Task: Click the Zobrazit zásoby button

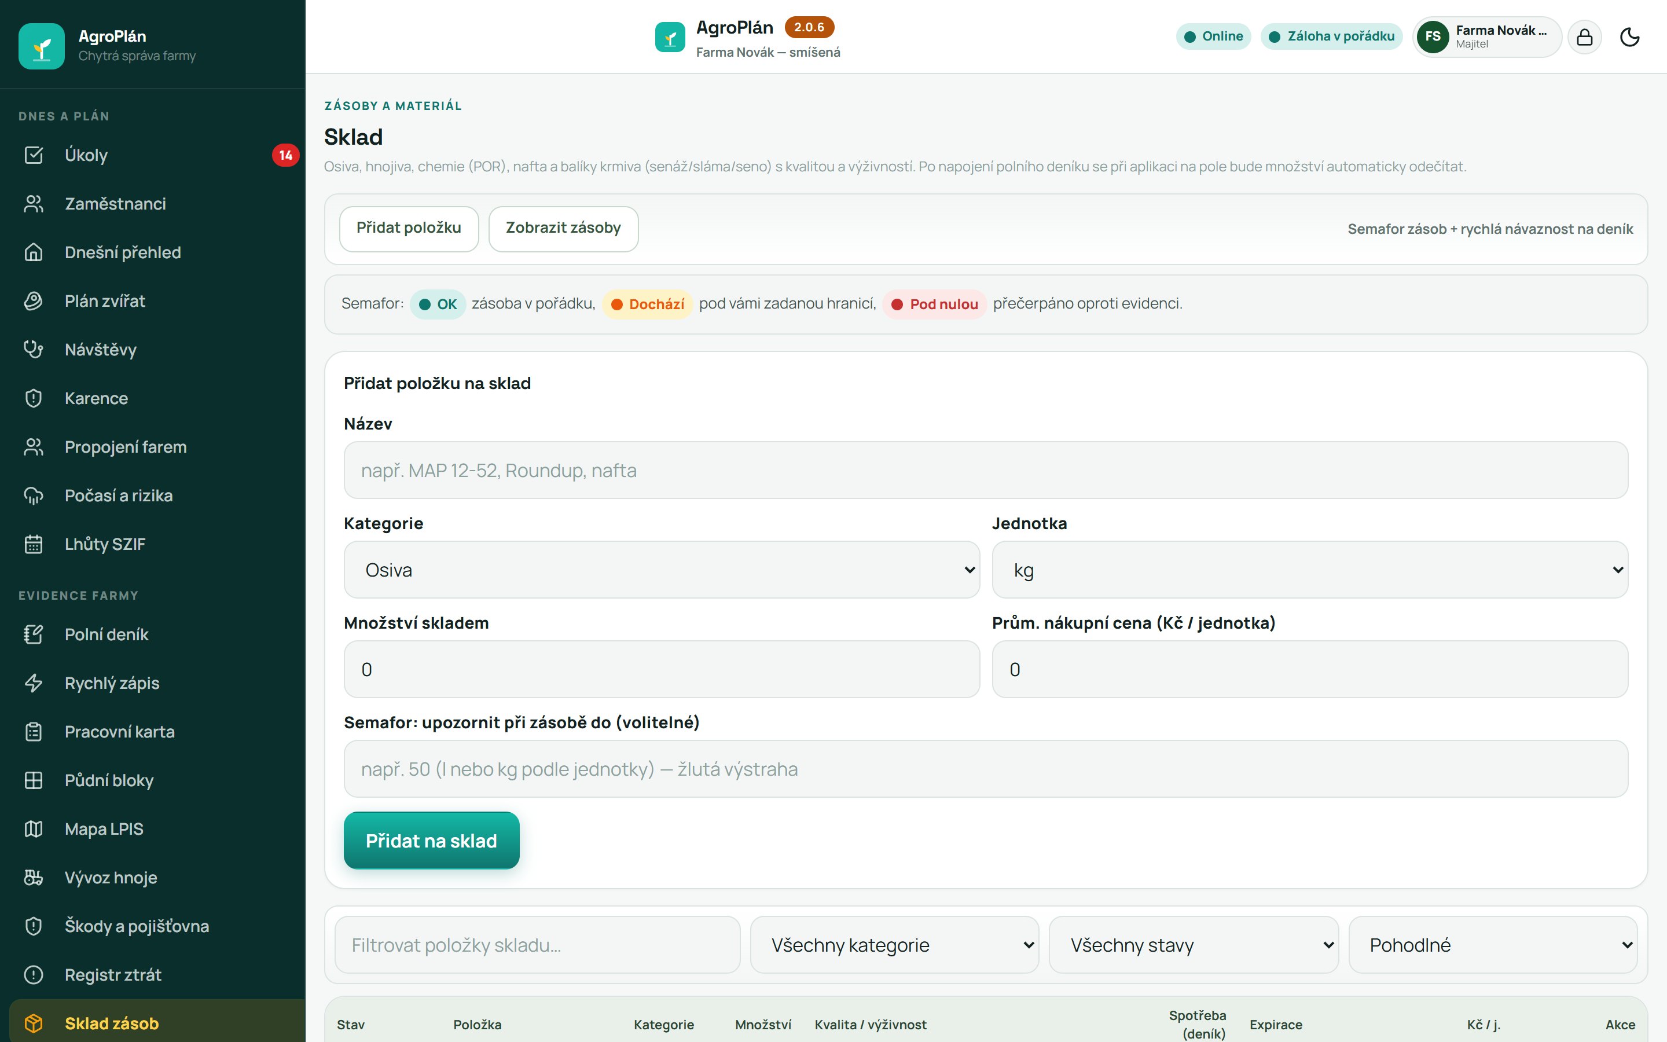Action: [563, 228]
